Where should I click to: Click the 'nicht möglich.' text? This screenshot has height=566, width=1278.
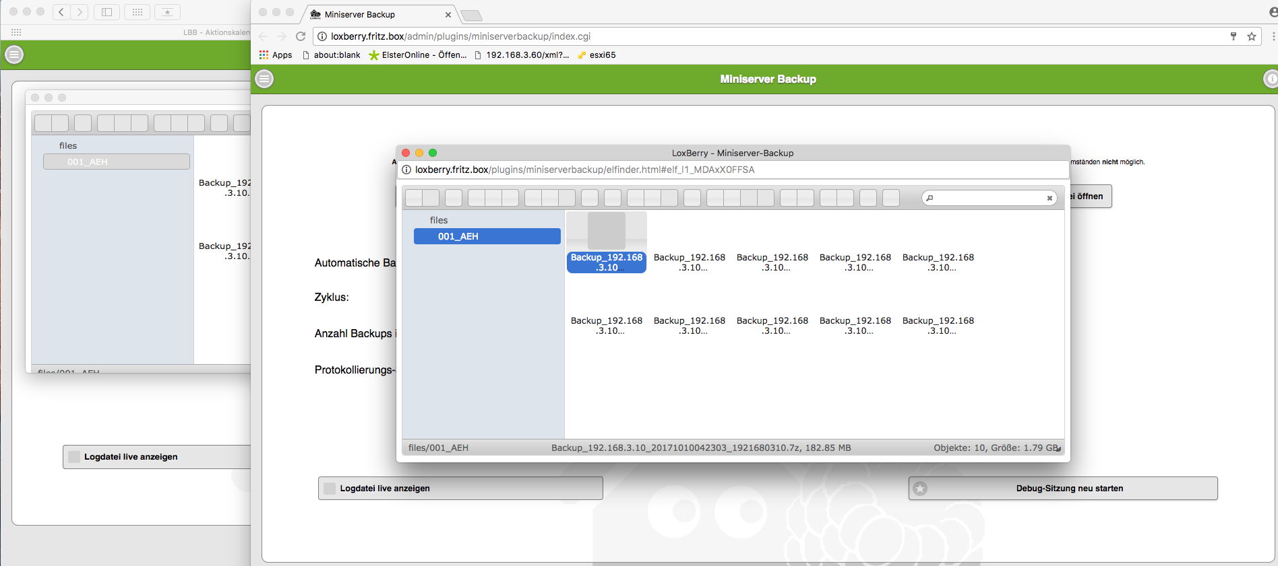(x=1124, y=162)
